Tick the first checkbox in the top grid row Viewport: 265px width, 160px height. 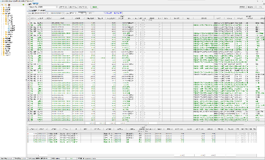pos(136,23)
